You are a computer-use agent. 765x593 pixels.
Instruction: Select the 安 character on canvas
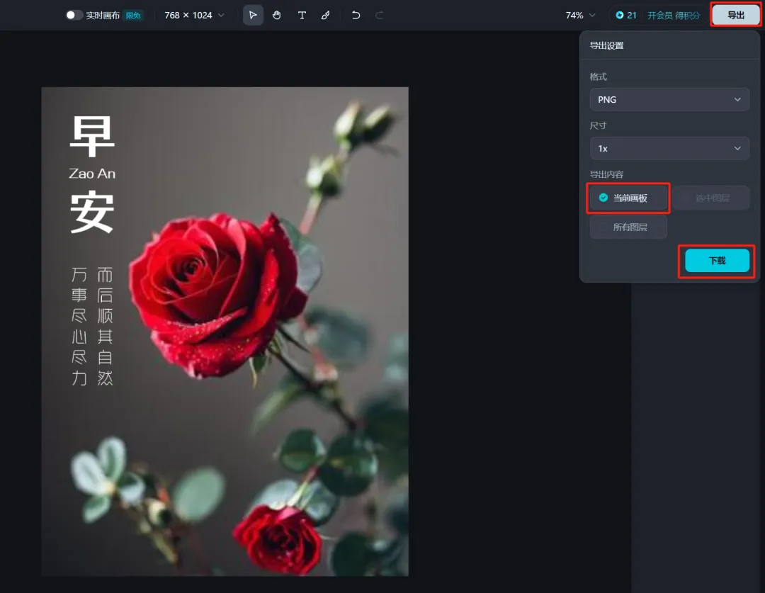pos(92,213)
